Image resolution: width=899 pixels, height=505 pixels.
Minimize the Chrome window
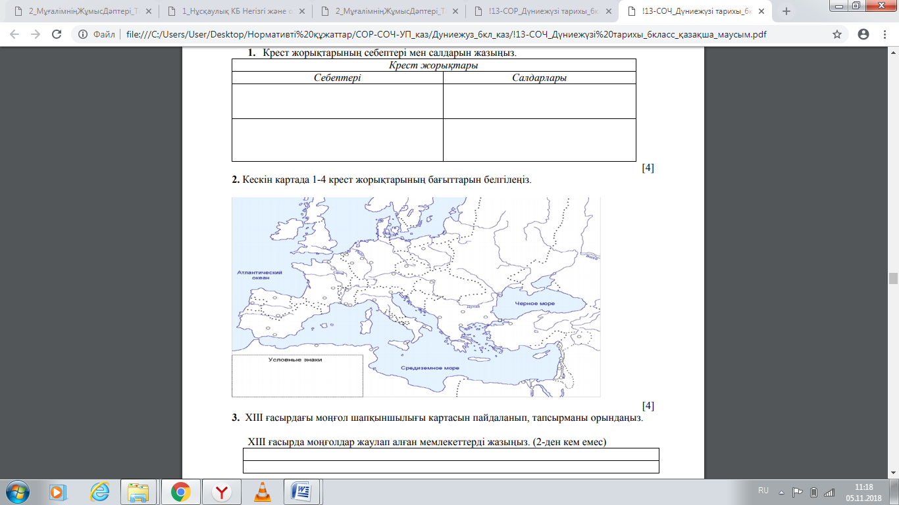pos(838,6)
